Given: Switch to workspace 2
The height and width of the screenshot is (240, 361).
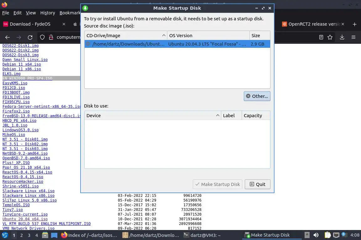Looking at the screenshot, I should (x=21, y=235).
